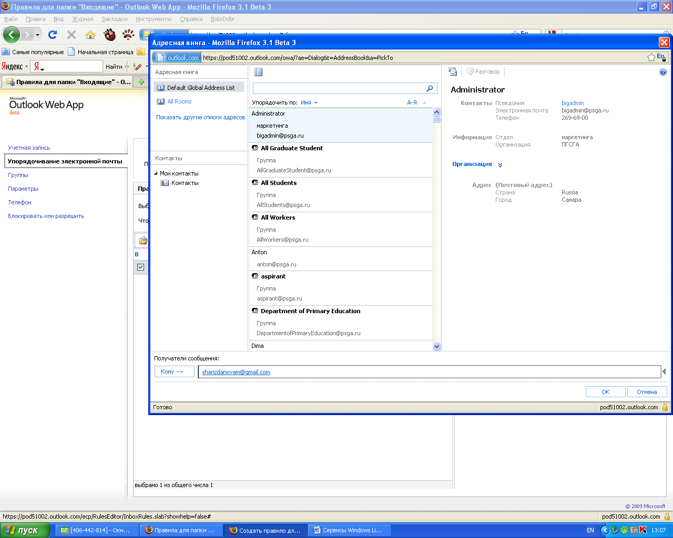Click the highlighter pencil icon in Yandex bar
Screen dimensions: 673x538
(x=138, y=66)
